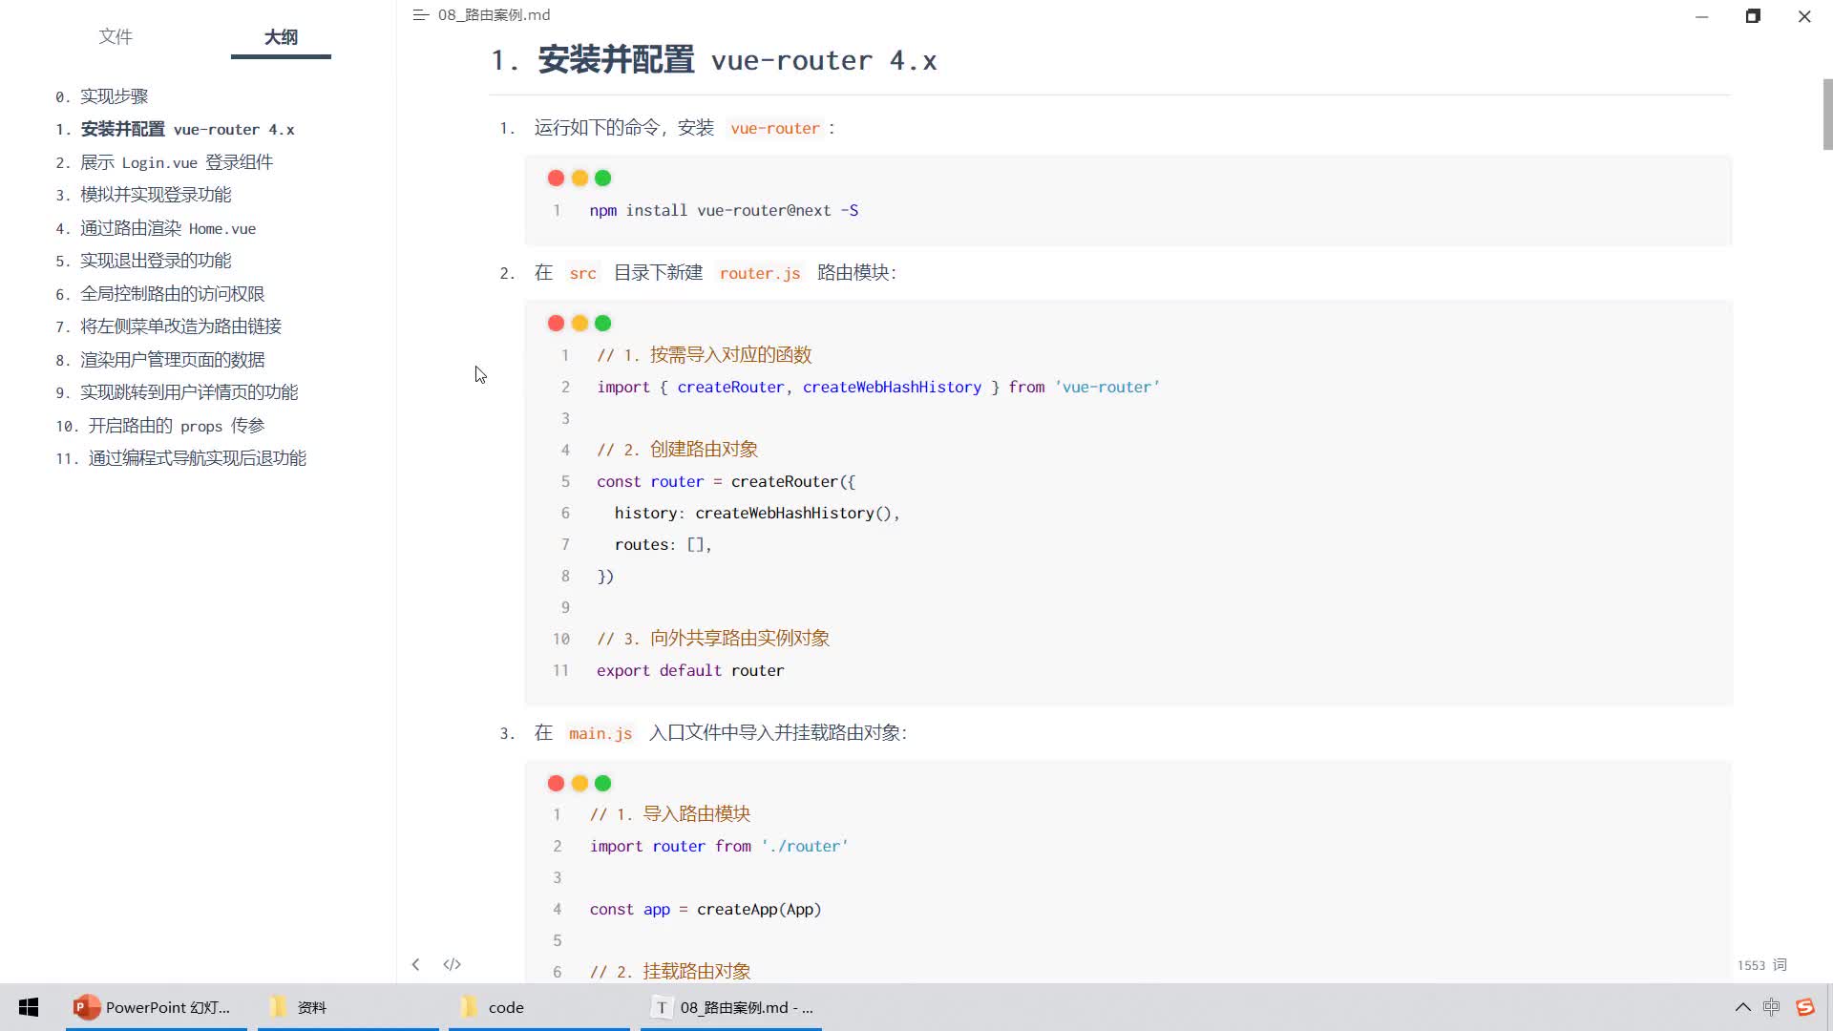Toggle source code mode icon
1833x1031 pixels.
click(452, 964)
